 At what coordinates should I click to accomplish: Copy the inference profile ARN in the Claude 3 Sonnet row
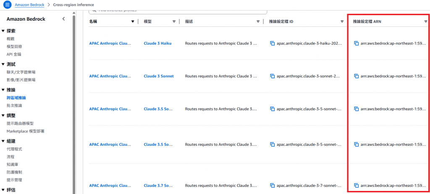(356, 76)
